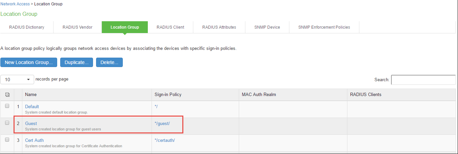Open the */guest/ sign-in policy link
The width and height of the screenshot is (458, 154).
point(162,123)
